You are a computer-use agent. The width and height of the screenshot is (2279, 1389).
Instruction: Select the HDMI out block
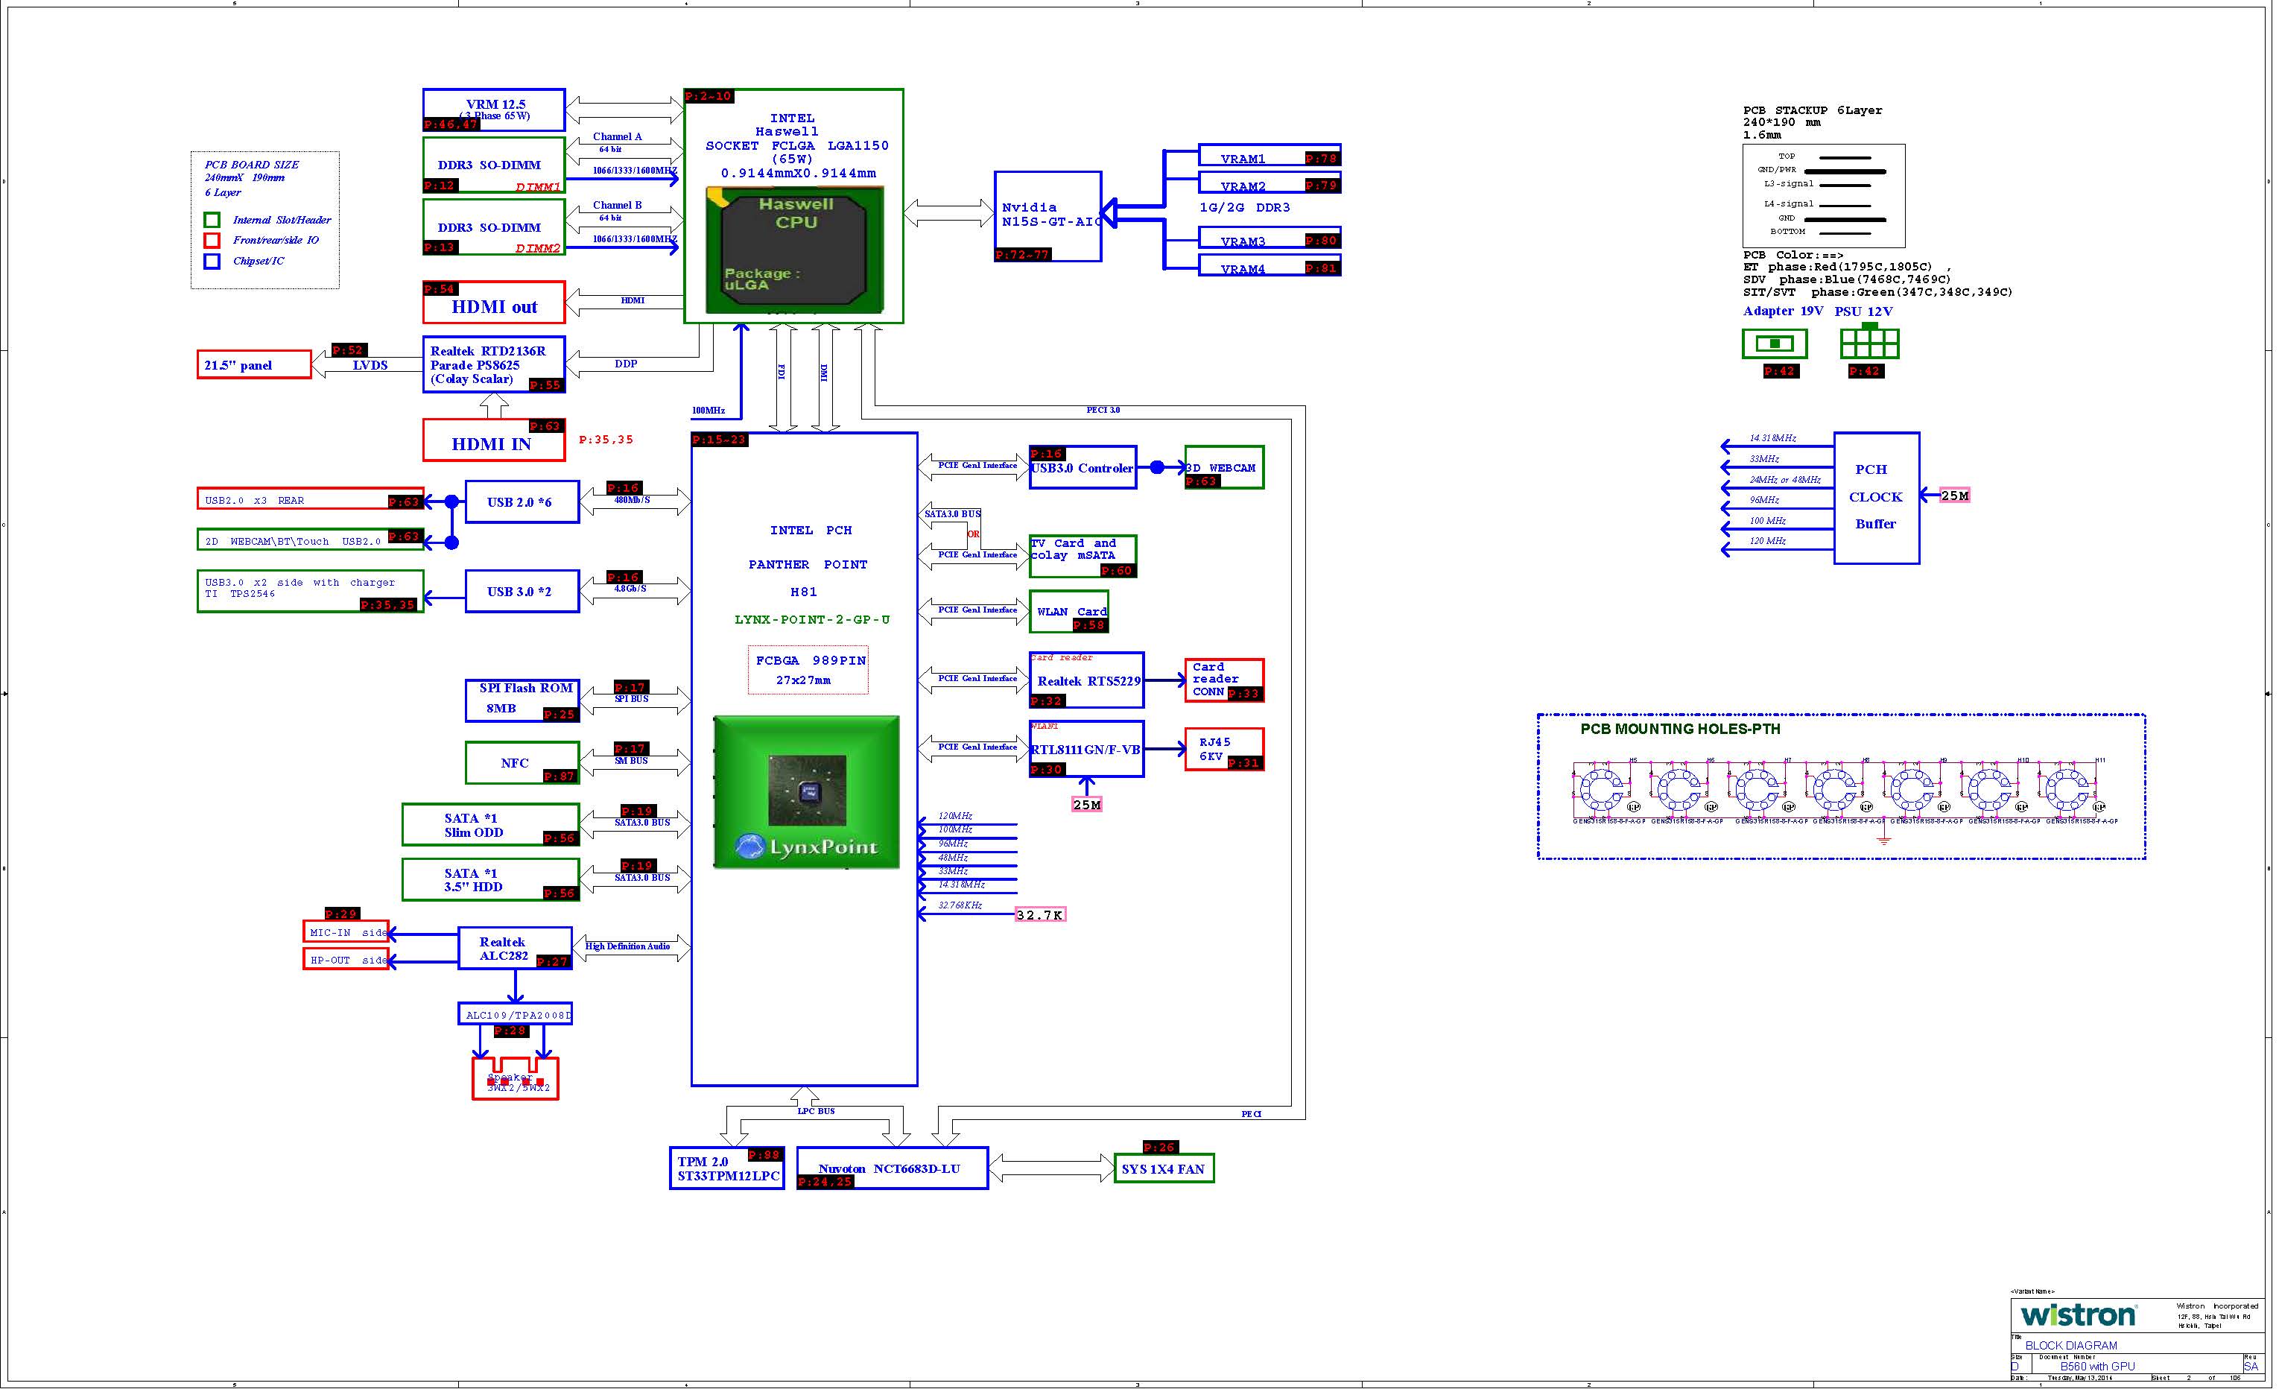[x=495, y=303]
